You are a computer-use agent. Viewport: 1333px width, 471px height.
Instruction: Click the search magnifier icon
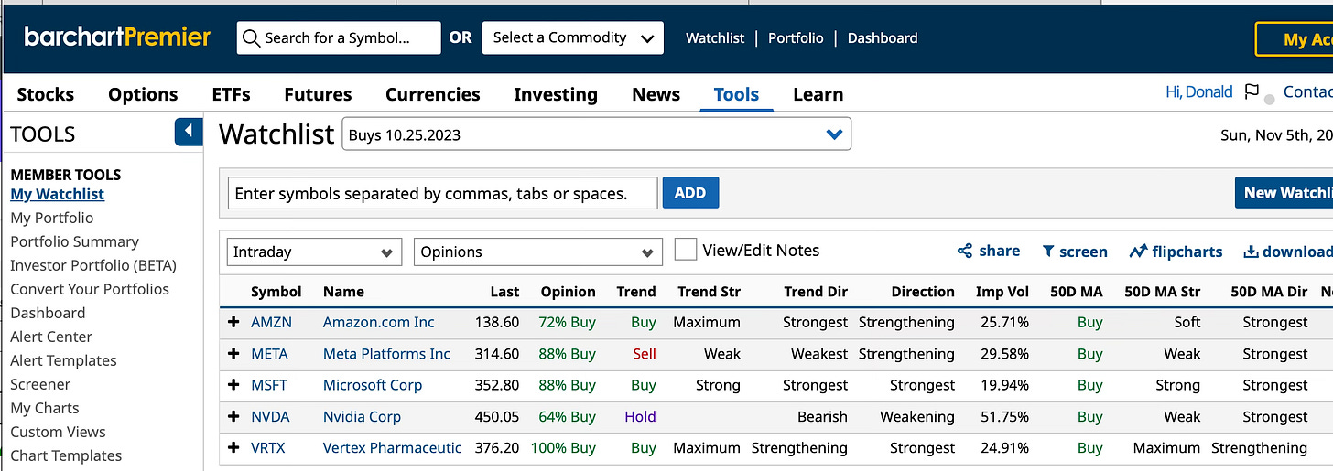[x=252, y=38]
